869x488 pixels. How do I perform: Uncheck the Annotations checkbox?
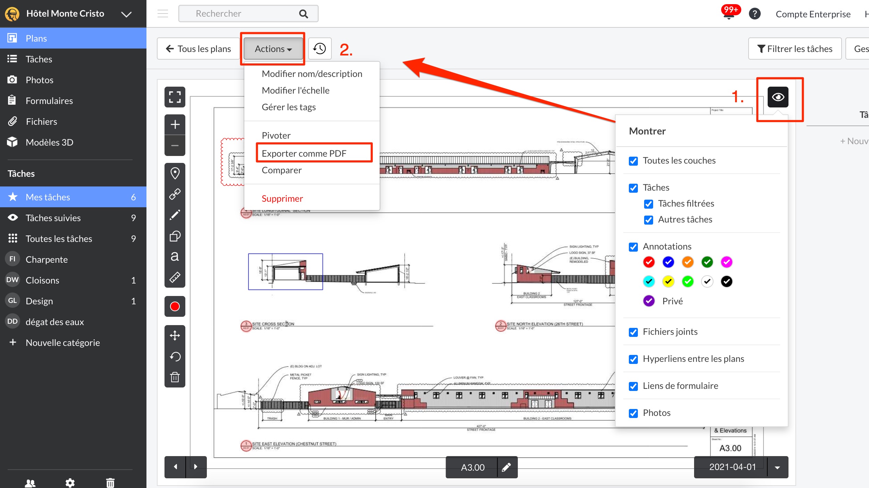[633, 247]
